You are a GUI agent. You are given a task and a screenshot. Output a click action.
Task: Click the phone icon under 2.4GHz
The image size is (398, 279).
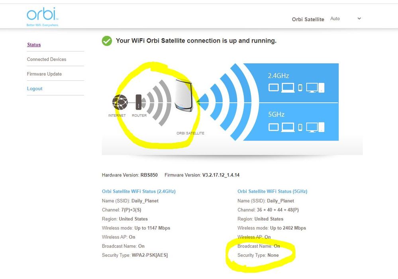tap(300, 88)
